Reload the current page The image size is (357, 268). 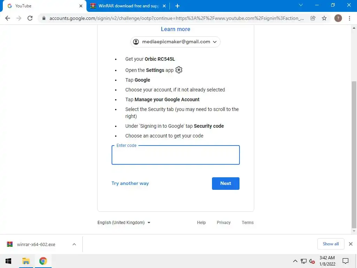coord(30,18)
